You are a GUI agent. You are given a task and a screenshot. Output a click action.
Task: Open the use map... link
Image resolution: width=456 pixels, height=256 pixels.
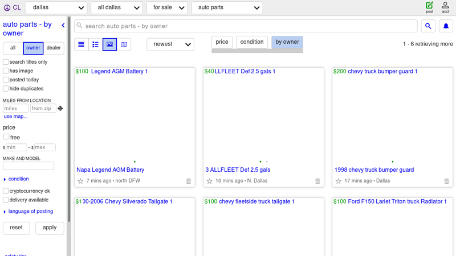(x=16, y=117)
